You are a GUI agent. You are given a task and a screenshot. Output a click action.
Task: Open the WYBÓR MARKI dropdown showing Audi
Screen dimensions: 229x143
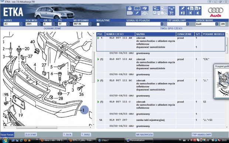(x=207, y=24)
